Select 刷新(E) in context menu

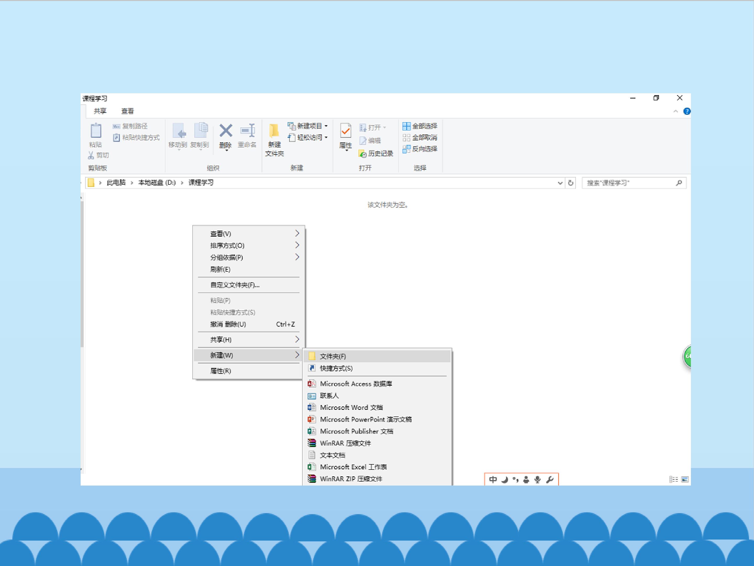tap(249, 270)
